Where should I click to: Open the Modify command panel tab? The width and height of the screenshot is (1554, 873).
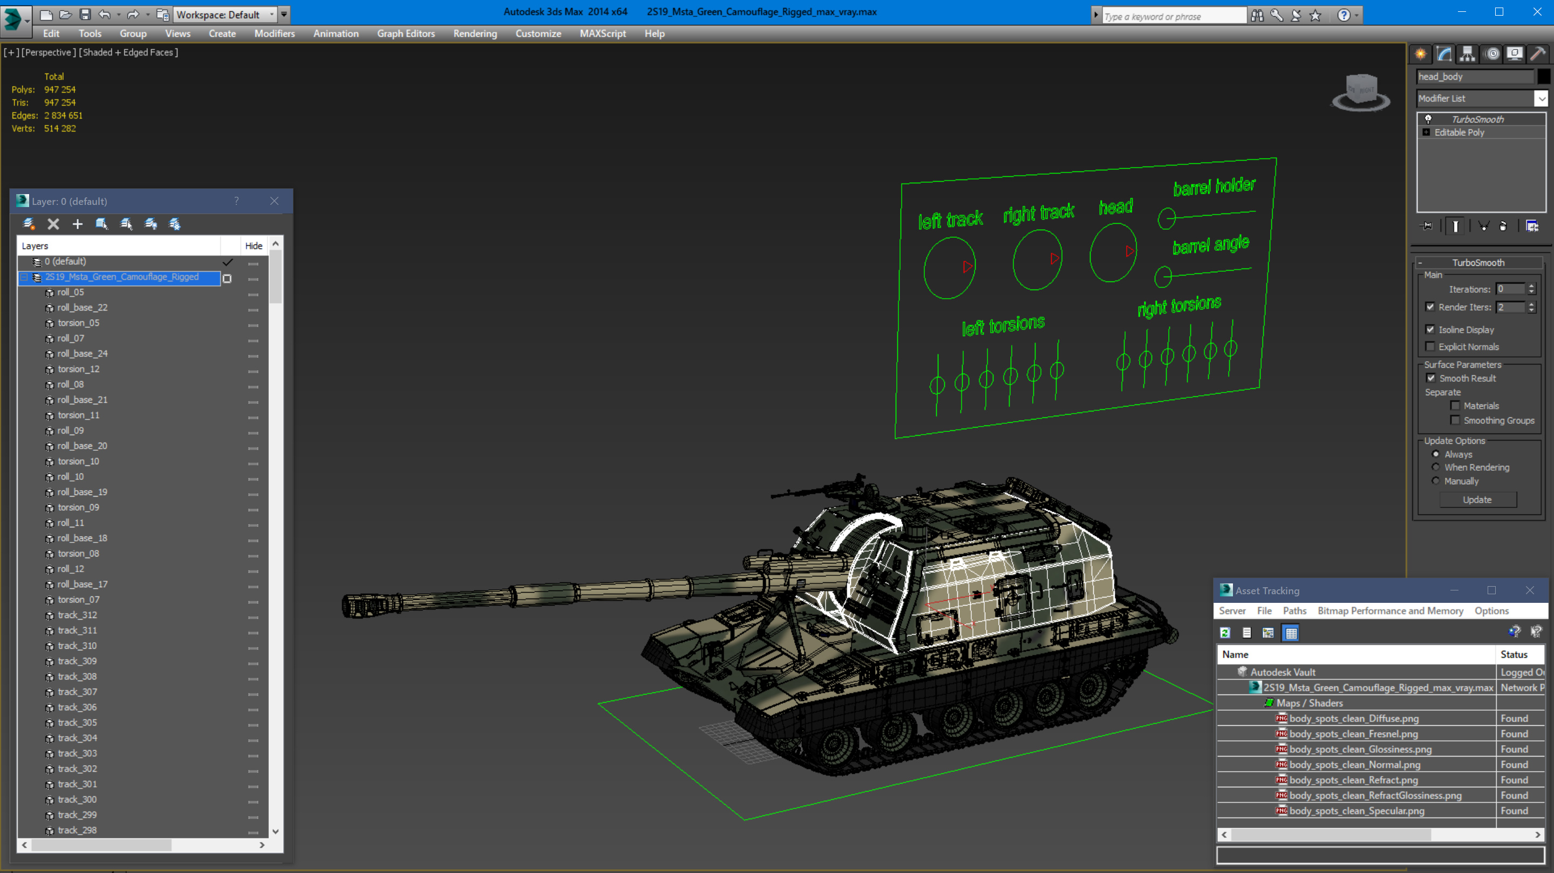(1443, 54)
